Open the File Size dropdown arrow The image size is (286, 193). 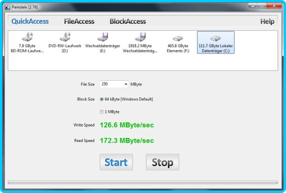(126, 84)
